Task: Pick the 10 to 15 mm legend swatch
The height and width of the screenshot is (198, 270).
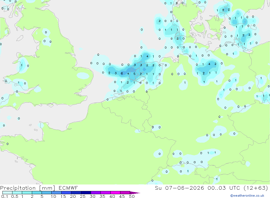Action: pos(56,193)
